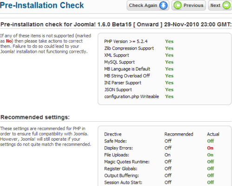
Task: Select the 'Zlib Compression Support' label
Action: tap(129, 48)
